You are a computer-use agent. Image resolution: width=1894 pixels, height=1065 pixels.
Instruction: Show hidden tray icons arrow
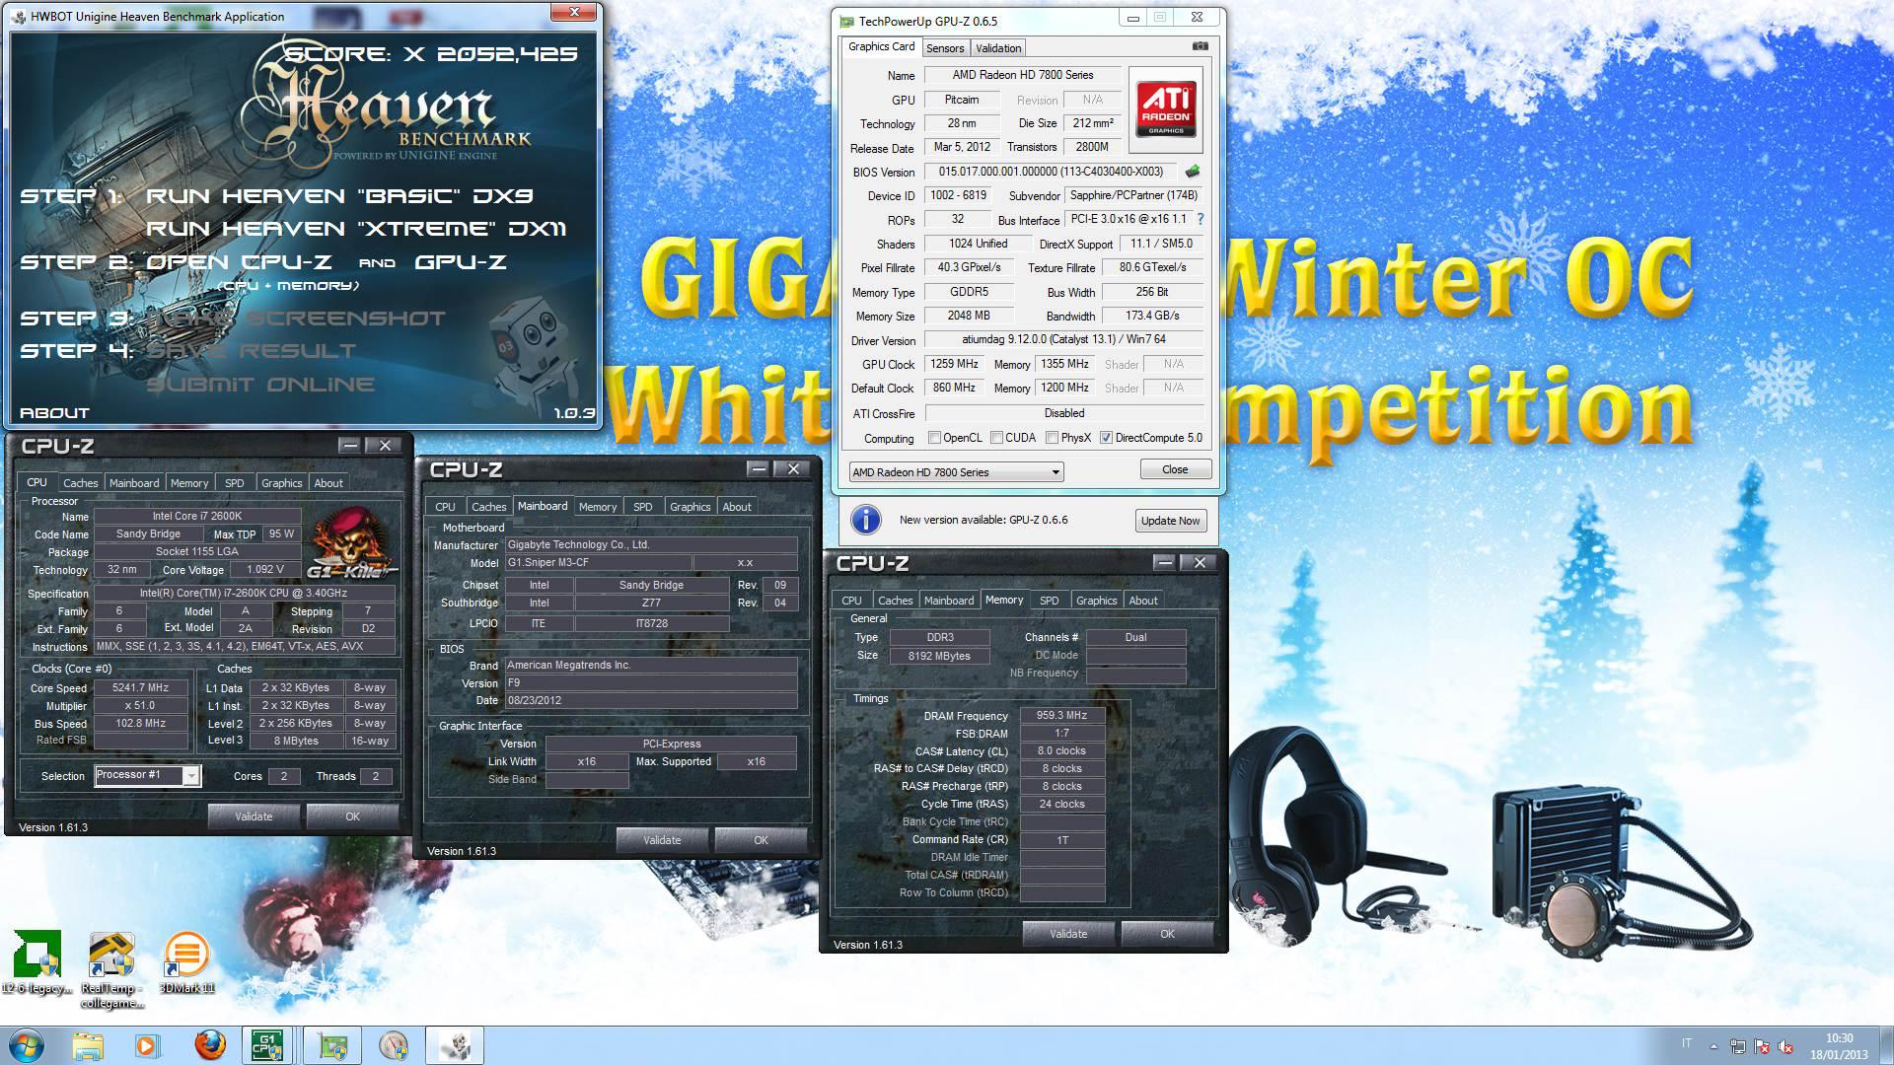coord(1713,1046)
